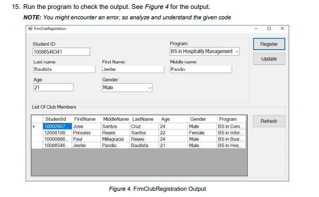Viewport: 319px width, 197px height.
Task: Click the Middle name text box
Action: (201, 69)
